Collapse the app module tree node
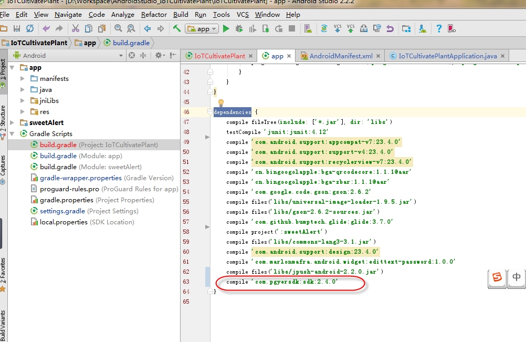The height and width of the screenshot is (342, 526). pyautogui.click(x=13, y=67)
